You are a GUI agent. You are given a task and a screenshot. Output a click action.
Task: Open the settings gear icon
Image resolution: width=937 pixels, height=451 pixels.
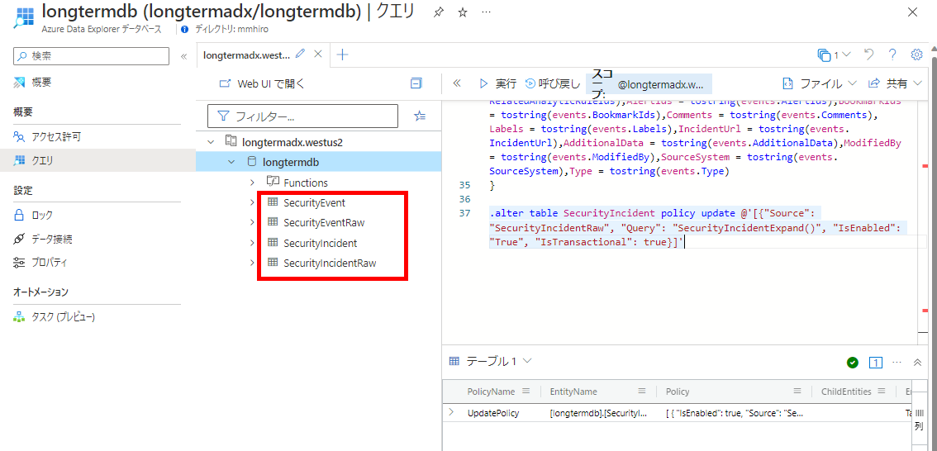click(x=916, y=55)
